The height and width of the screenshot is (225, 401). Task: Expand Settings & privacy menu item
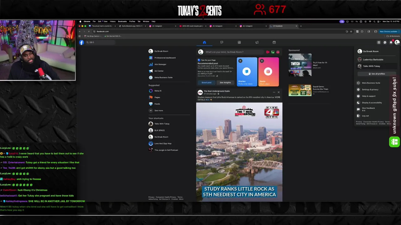click(377, 89)
